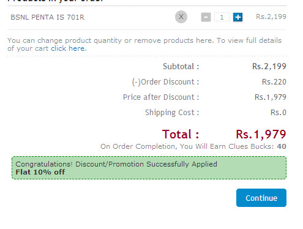
Task: Remove BSNL PENTA IS 701R using X icon
Action: click(x=181, y=17)
